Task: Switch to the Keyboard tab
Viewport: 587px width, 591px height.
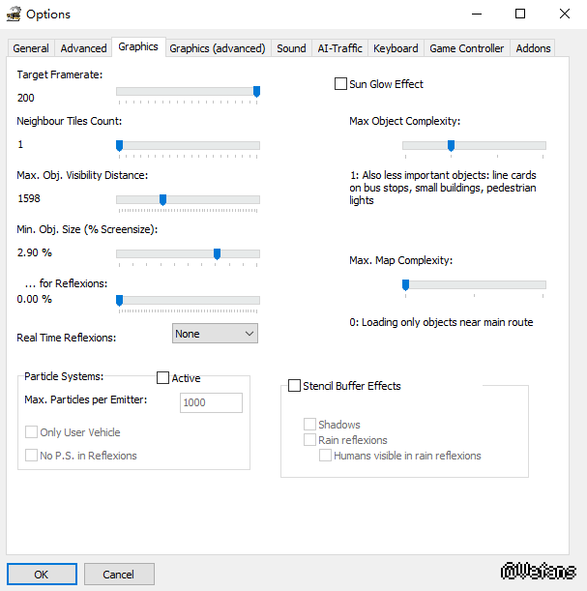Action: pos(396,48)
